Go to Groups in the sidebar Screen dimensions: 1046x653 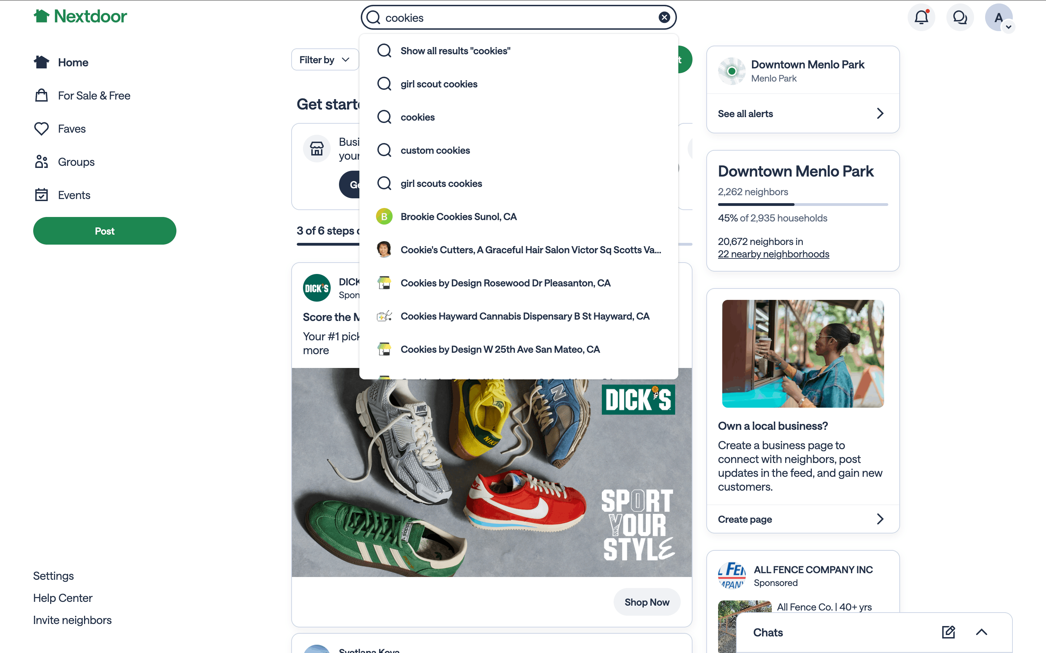coord(76,162)
